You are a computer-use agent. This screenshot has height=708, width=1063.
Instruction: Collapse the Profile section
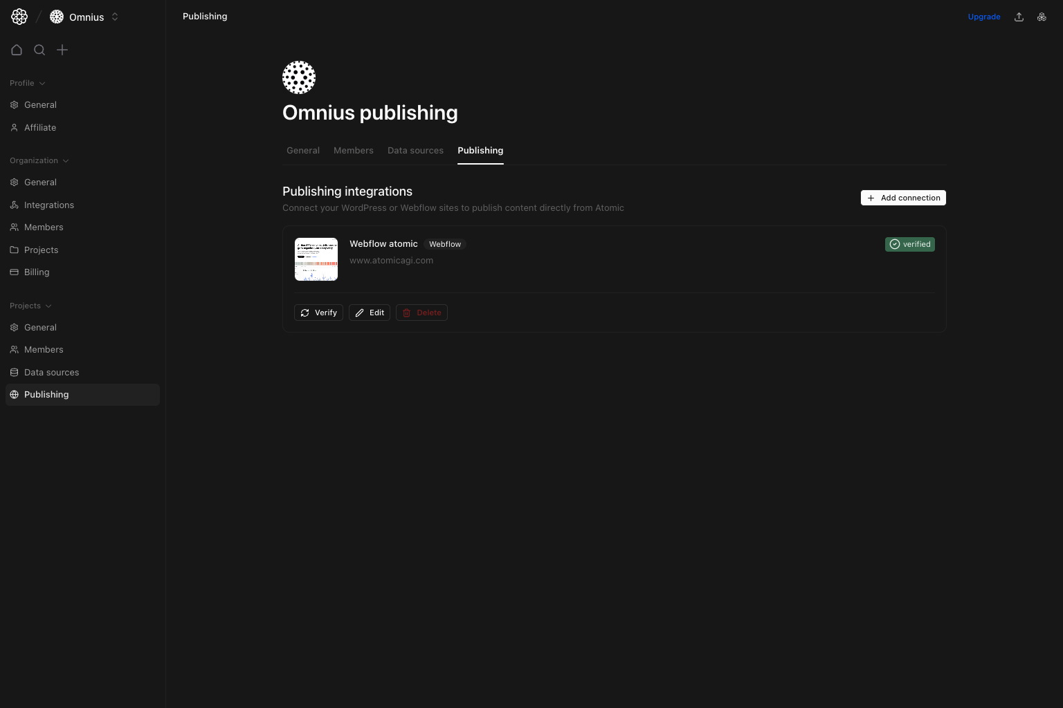42,83
